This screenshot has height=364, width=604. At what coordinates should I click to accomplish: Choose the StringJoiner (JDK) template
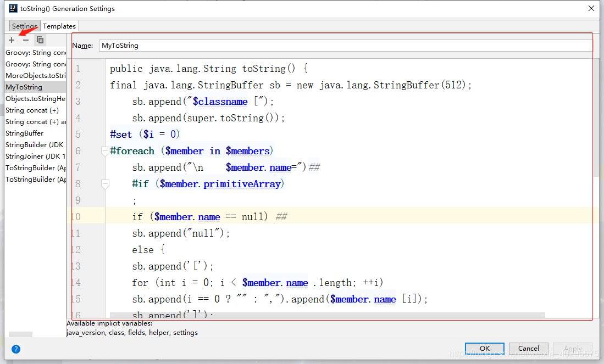[x=33, y=156]
